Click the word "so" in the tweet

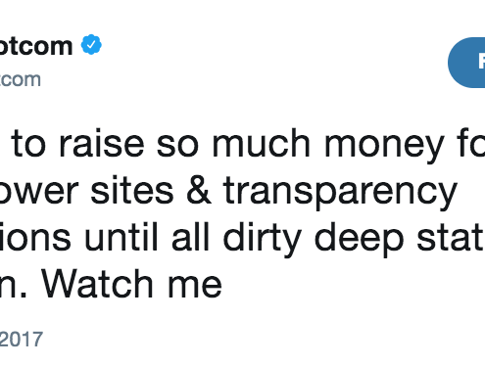pos(177,146)
